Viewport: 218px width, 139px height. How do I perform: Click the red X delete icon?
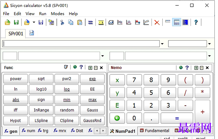point(157,22)
